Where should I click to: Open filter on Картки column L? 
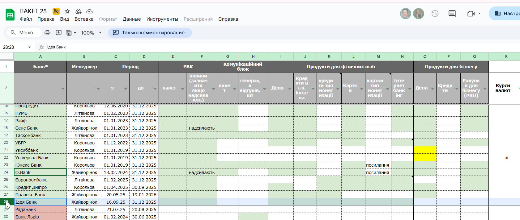coord(361,88)
